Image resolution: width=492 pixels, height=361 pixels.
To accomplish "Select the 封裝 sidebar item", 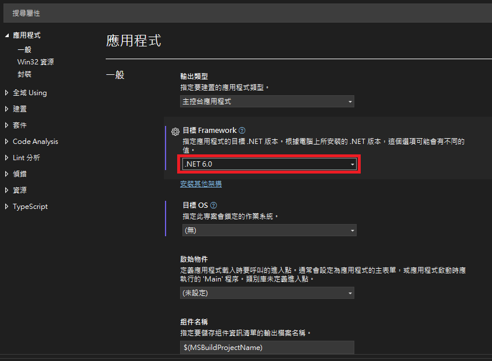I will [x=24, y=74].
